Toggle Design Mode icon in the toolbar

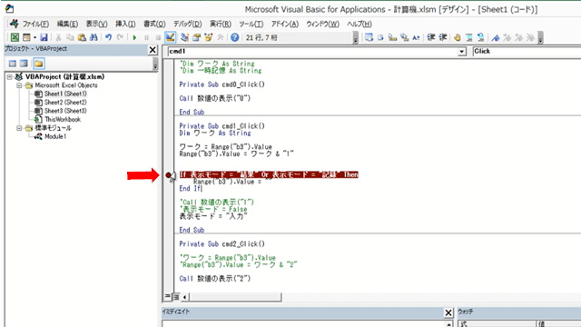pyautogui.click(x=170, y=37)
